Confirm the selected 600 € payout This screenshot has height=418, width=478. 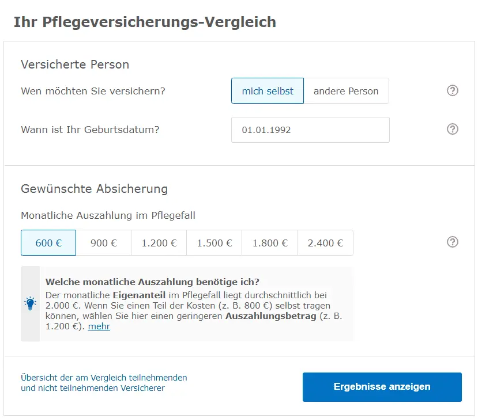pyautogui.click(x=48, y=242)
